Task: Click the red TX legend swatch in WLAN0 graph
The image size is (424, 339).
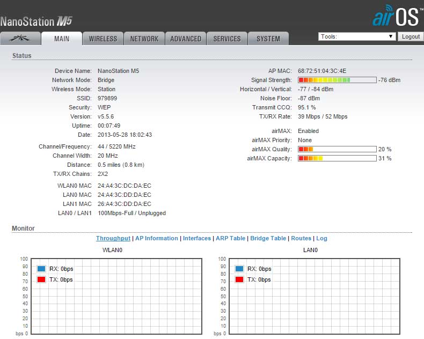Action: [x=41, y=279]
